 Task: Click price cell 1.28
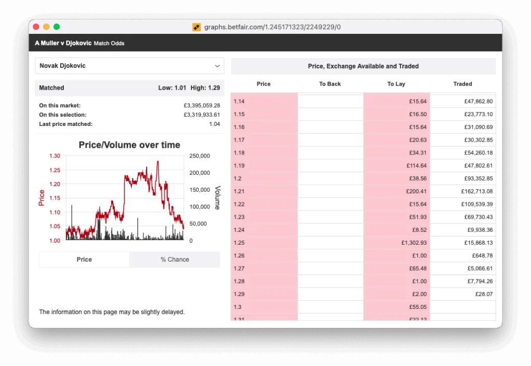tap(264, 281)
